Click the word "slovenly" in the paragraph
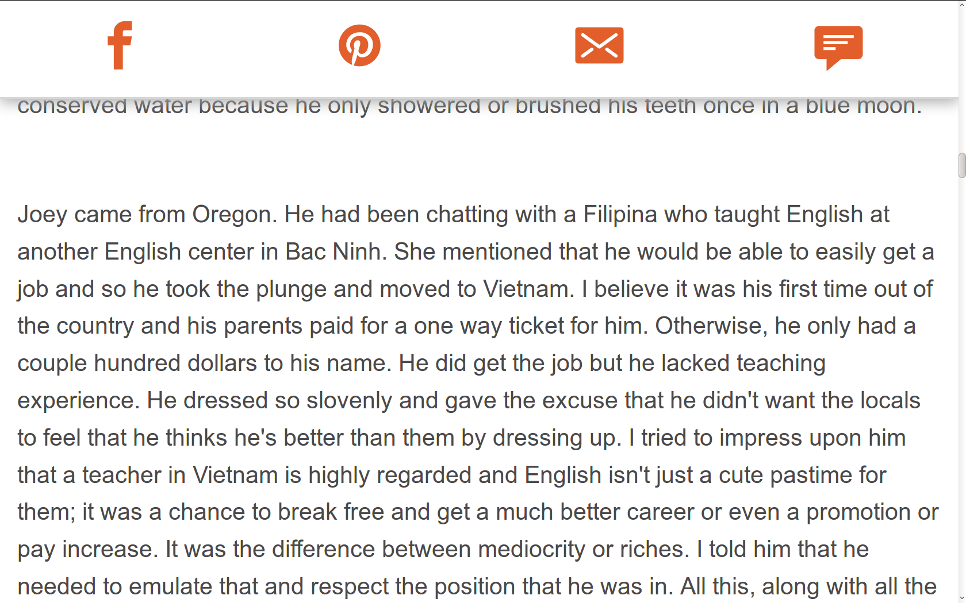Image resolution: width=966 pixels, height=603 pixels. pos(349,401)
